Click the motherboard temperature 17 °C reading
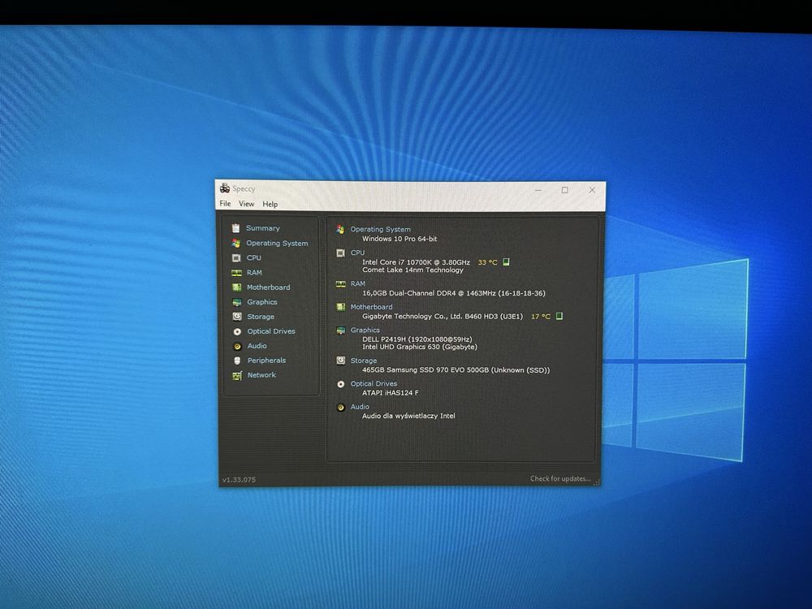812x609 pixels. coord(541,316)
